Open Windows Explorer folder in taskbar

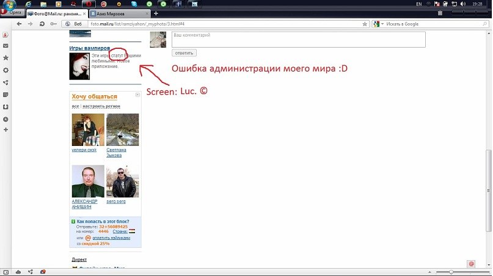(43, 4)
